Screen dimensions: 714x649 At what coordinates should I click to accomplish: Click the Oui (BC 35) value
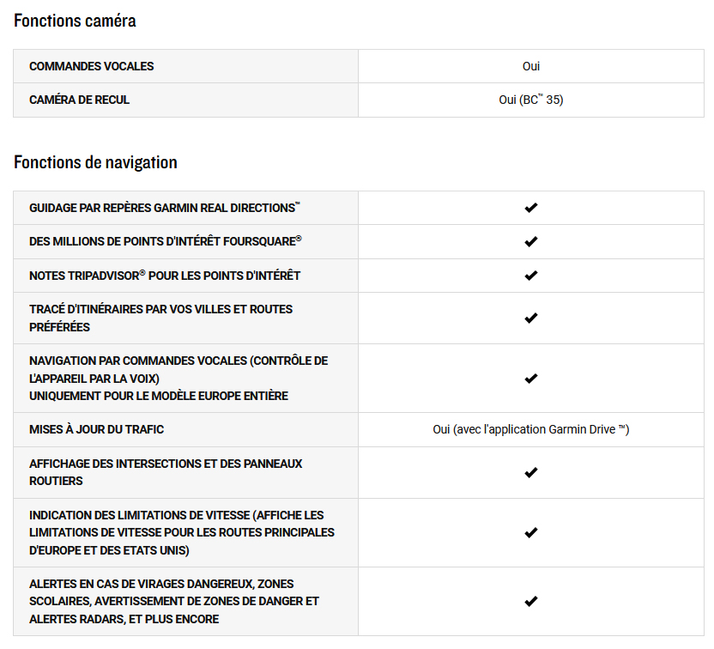tap(531, 100)
